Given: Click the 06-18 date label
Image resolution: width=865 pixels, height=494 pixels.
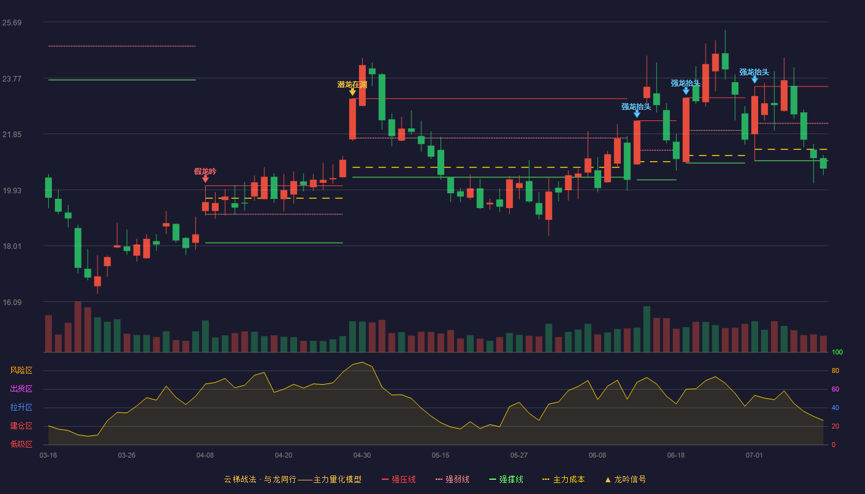Looking at the screenshot, I should pos(676,455).
